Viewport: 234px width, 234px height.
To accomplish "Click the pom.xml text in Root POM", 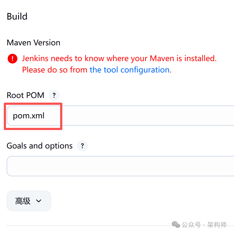I will point(29,116).
